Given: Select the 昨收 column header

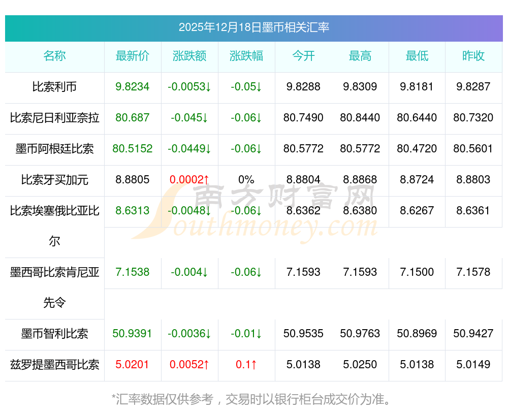Looking at the screenshot, I should point(473,56).
